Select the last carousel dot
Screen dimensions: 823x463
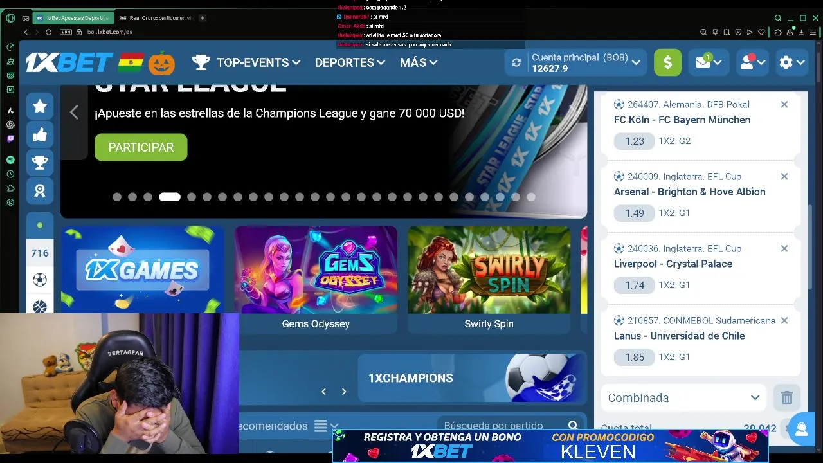pos(531,197)
